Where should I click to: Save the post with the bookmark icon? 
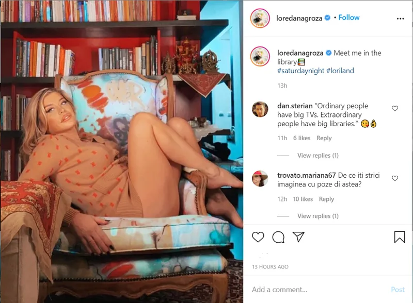coord(400,237)
